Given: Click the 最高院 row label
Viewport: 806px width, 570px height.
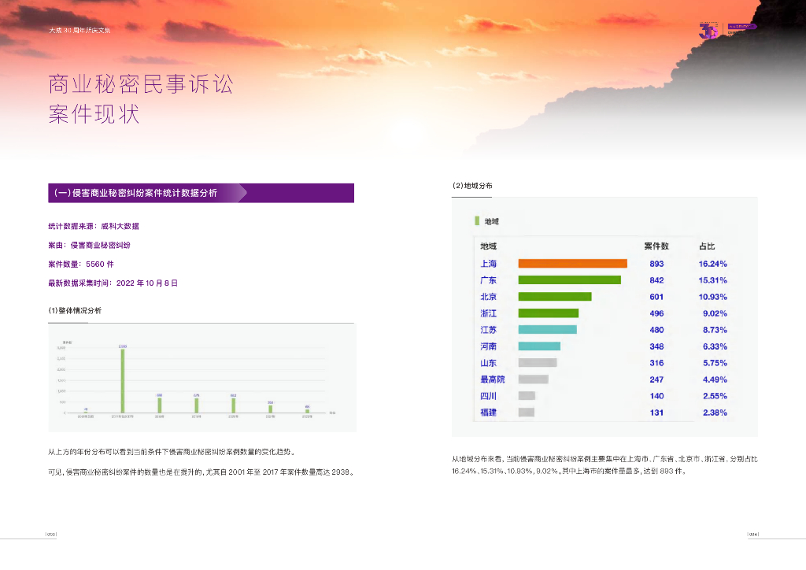Looking at the screenshot, I should 492,379.
